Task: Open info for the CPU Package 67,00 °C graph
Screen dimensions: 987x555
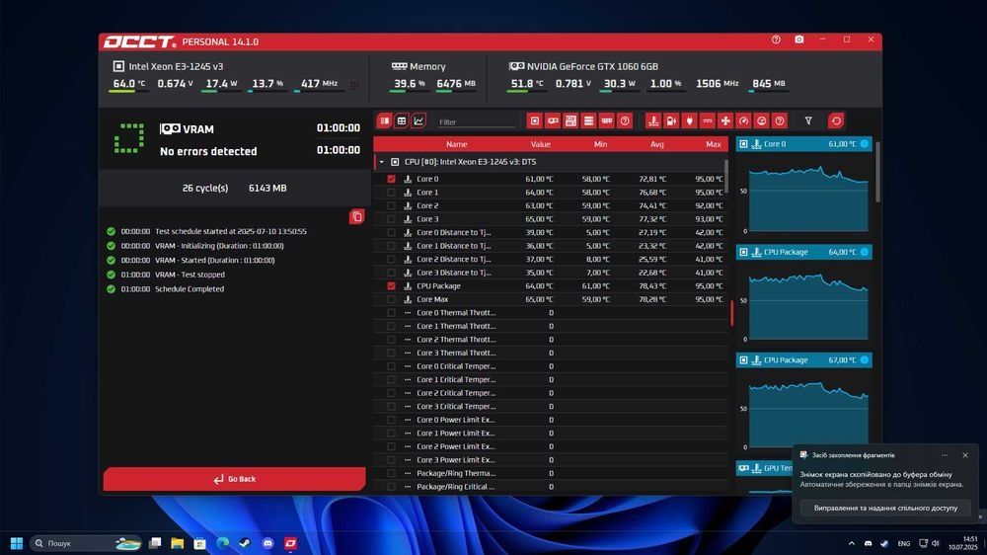Action: 865,360
